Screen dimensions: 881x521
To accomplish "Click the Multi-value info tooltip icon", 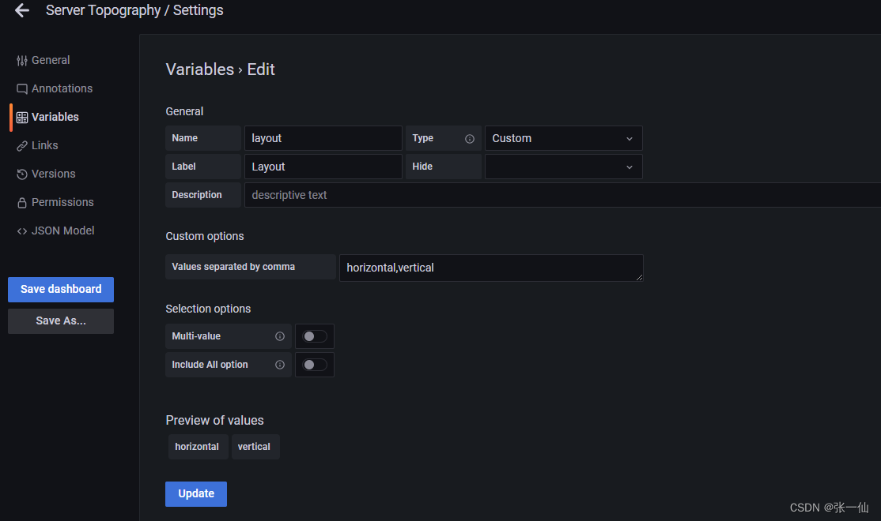I will (x=280, y=336).
